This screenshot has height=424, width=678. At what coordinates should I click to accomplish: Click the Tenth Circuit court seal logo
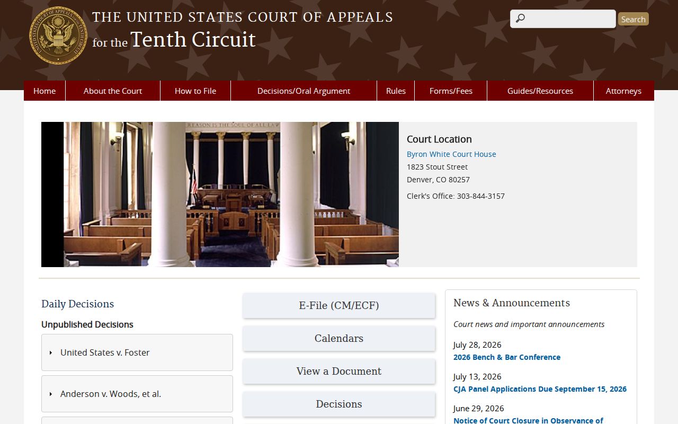[x=58, y=36]
